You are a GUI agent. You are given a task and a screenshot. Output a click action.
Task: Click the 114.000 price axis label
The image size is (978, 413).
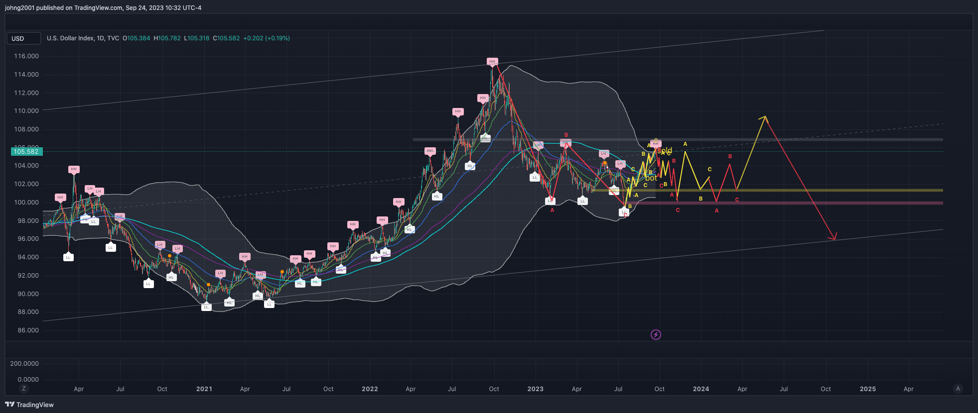click(x=26, y=75)
